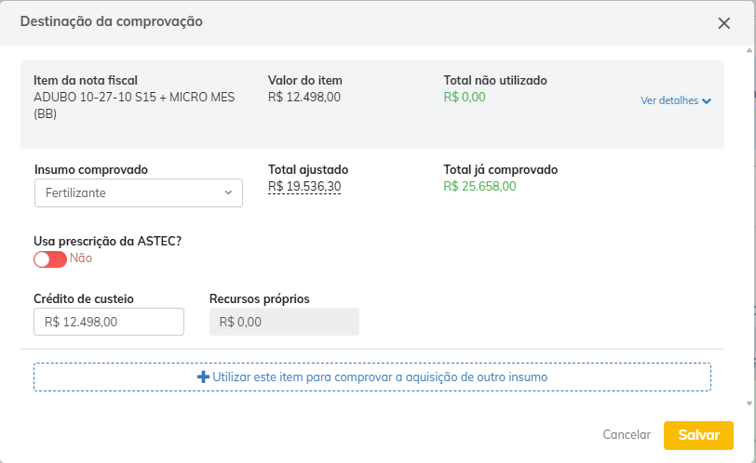The width and height of the screenshot is (756, 463).
Task: Click the Valor do item amount R$ 12.498,00
Action: [304, 97]
